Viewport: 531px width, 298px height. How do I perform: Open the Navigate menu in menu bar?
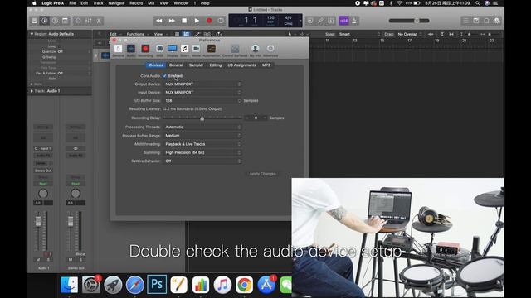(x=116, y=3)
